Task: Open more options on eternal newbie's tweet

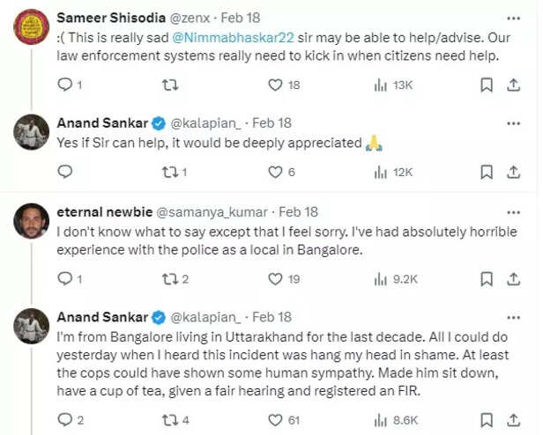Action: point(513,211)
